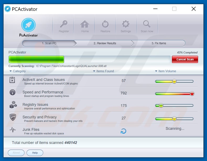Go to step 3. Fix Items

click(x=159, y=43)
